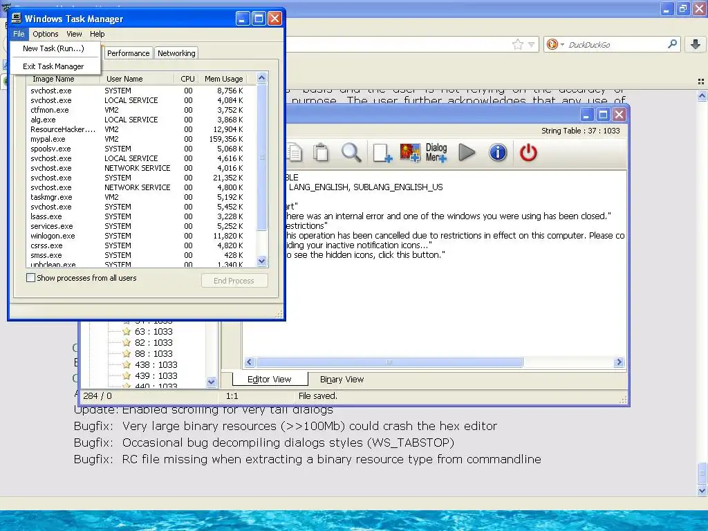Click the browser page scroll up arrow

coord(702,95)
